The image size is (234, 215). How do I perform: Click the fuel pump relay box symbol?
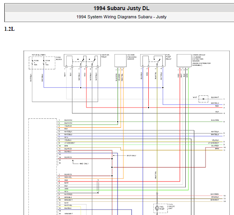point(153,60)
